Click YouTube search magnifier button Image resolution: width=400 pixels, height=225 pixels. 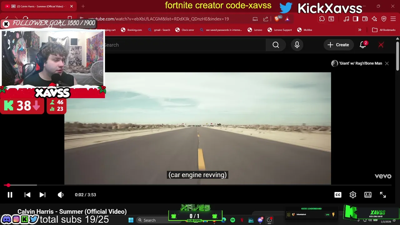[276, 45]
